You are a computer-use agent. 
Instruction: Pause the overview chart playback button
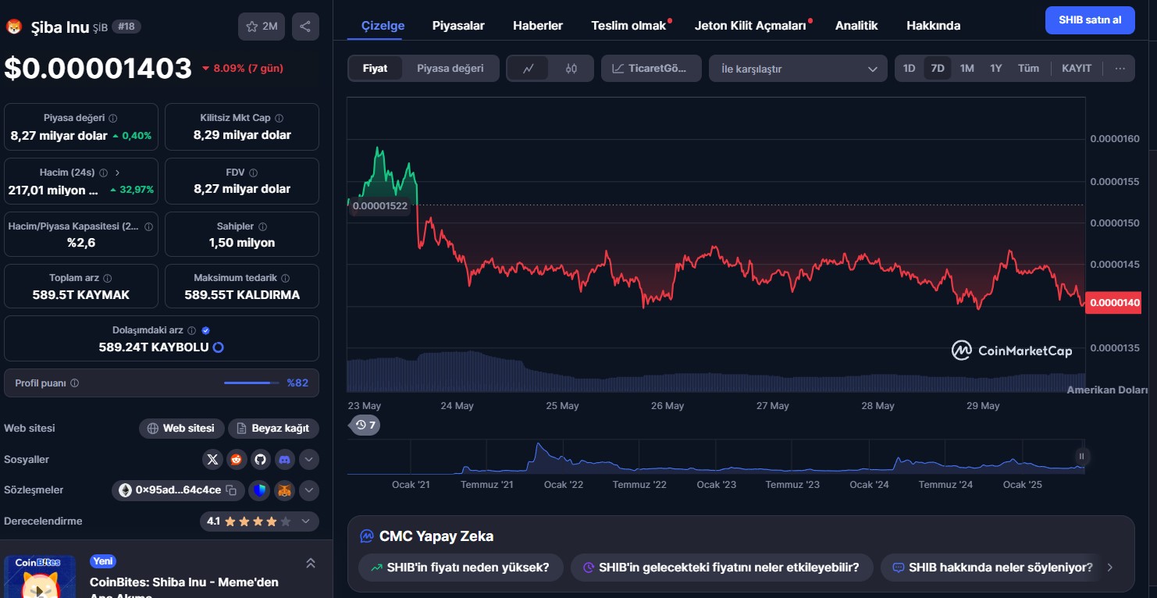click(1081, 456)
